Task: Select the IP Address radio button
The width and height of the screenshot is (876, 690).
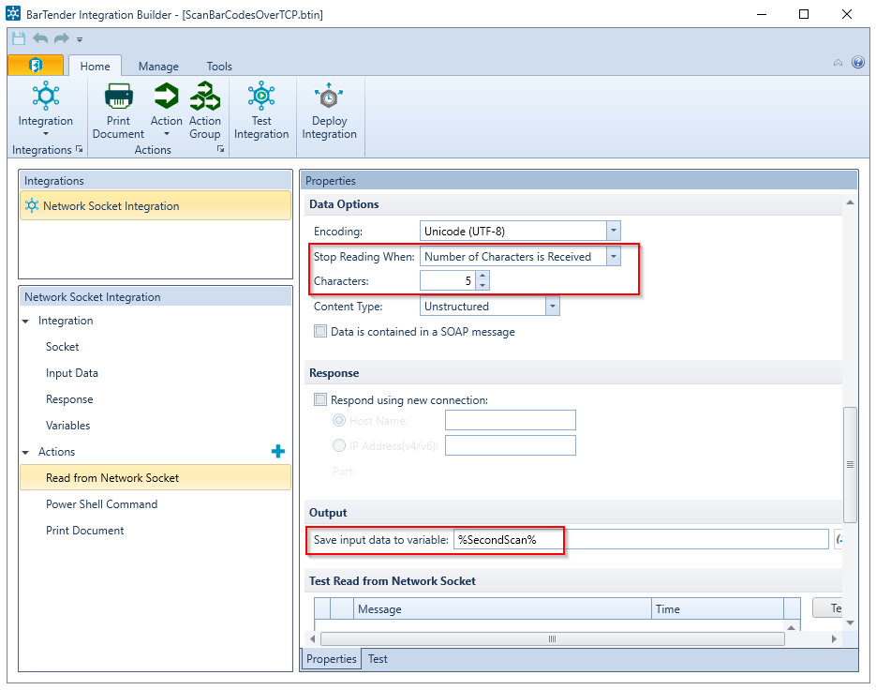Action: coord(338,445)
